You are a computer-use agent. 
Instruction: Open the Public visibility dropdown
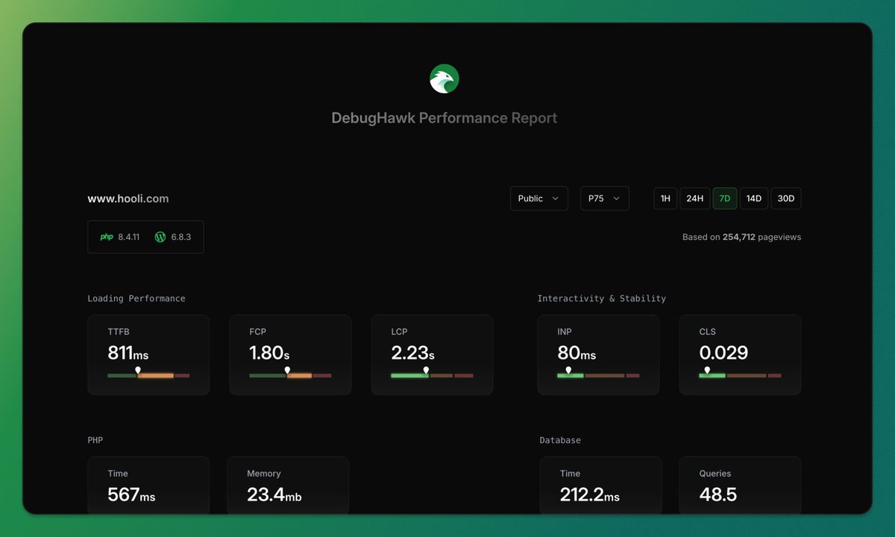538,198
